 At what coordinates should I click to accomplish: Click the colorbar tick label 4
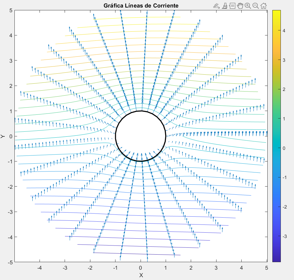(x=284, y=31)
